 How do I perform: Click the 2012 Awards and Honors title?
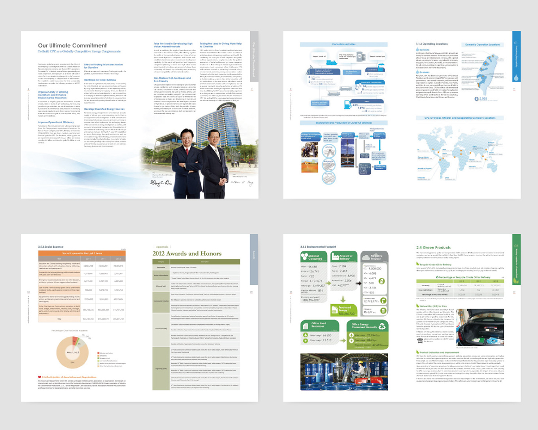coord(187,254)
